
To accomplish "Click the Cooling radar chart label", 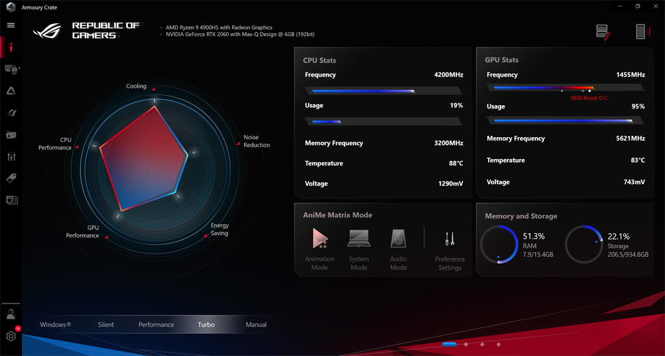I will (x=136, y=86).
